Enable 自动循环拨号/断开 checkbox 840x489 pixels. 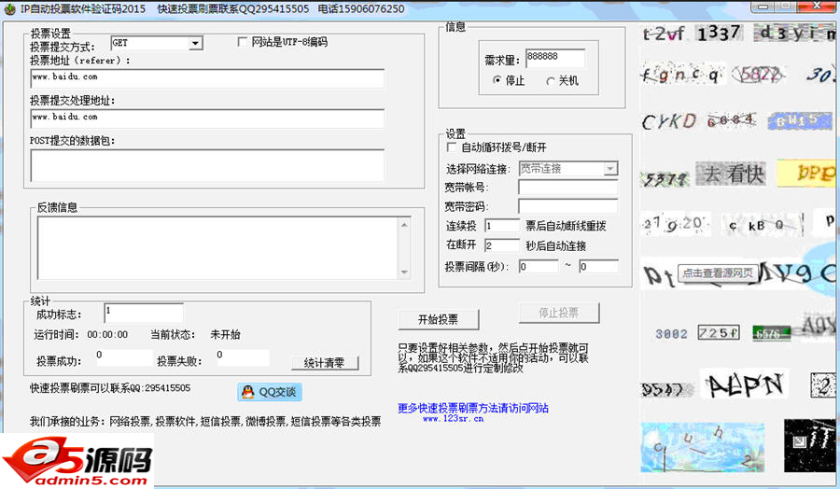[x=452, y=147]
